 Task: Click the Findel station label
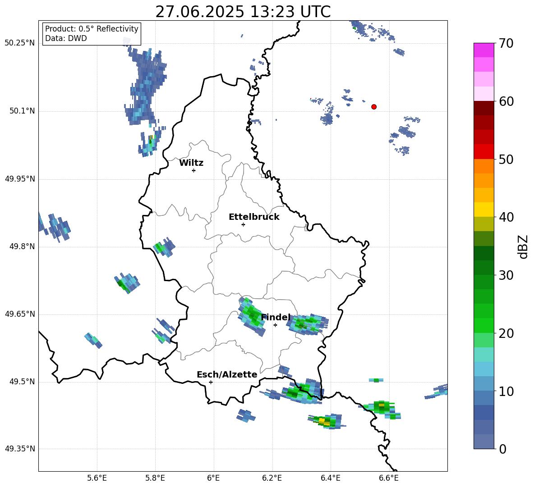[276, 317]
